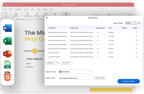Viewport: 144px width, 94px height.
Task: Click the zoom out minus button
Action: pyautogui.click(x=105, y=15)
